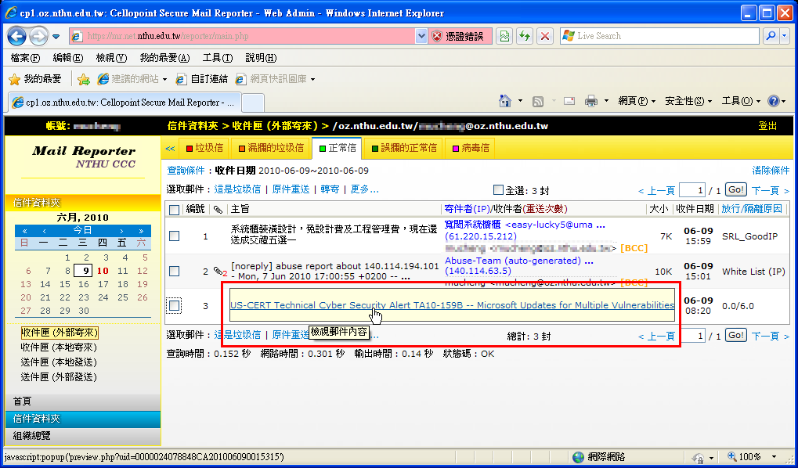Open the US-CERT Technical Cyber Security Alert email
This screenshot has width=798, height=468.
click(x=451, y=306)
